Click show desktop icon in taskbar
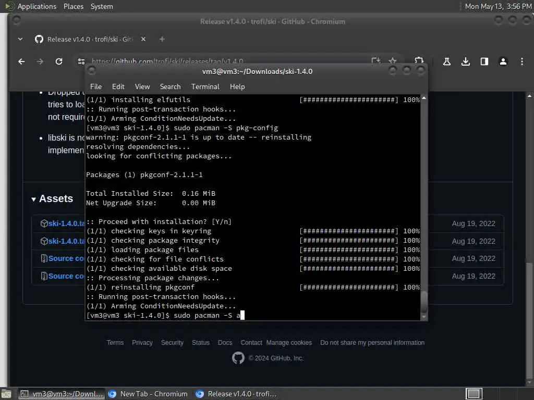 click(x=6, y=394)
